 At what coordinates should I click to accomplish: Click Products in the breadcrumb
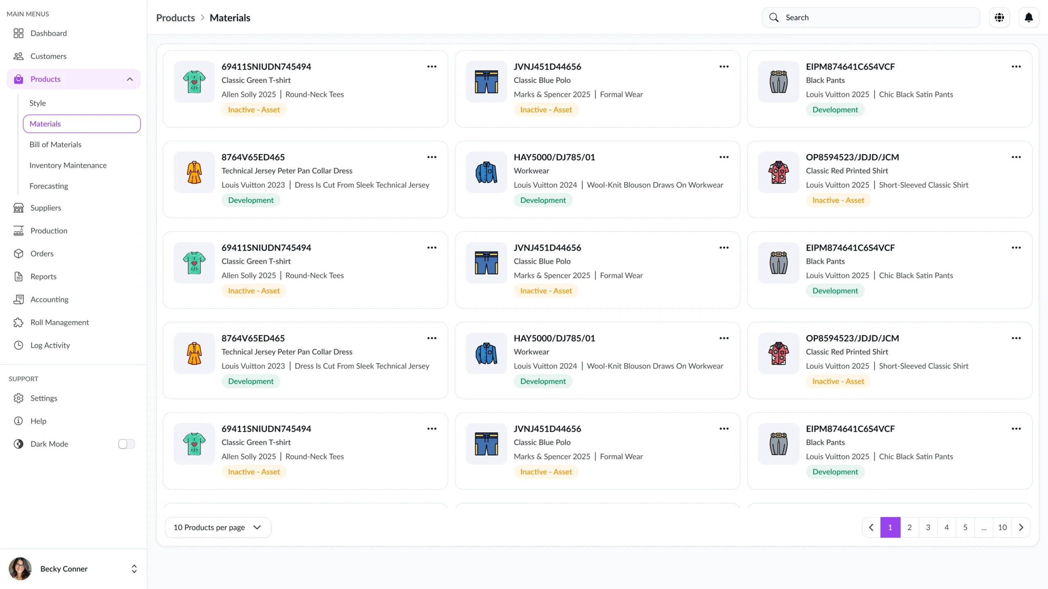point(175,18)
